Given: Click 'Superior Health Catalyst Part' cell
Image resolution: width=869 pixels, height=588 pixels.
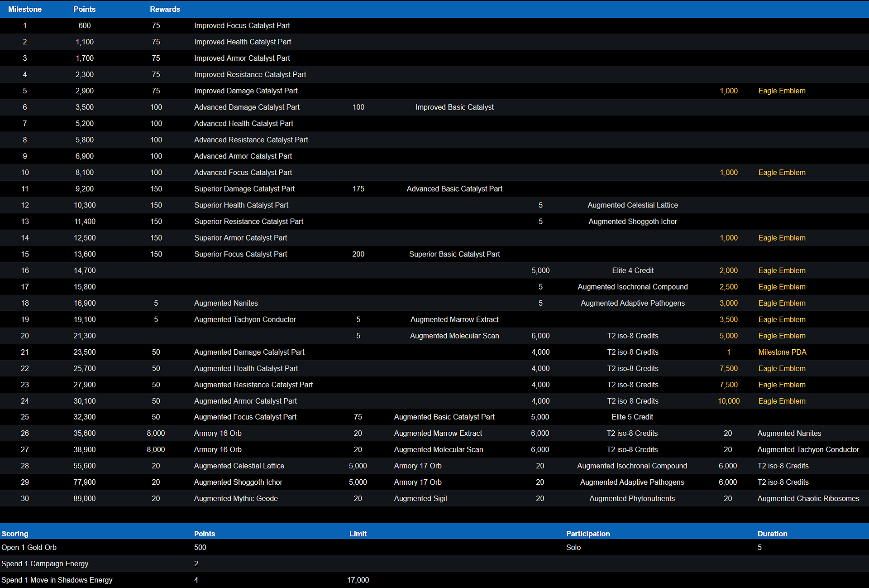Looking at the screenshot, I should coord(241,205).
